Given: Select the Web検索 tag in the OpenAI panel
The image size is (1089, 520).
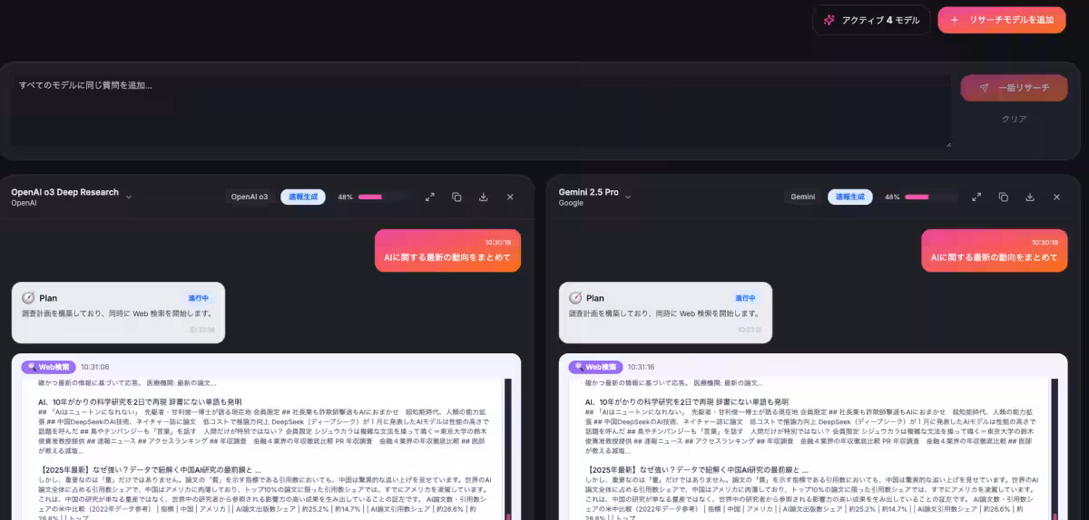Looking at the screenshot, I should pyautogui.click(x=49, y=367).
